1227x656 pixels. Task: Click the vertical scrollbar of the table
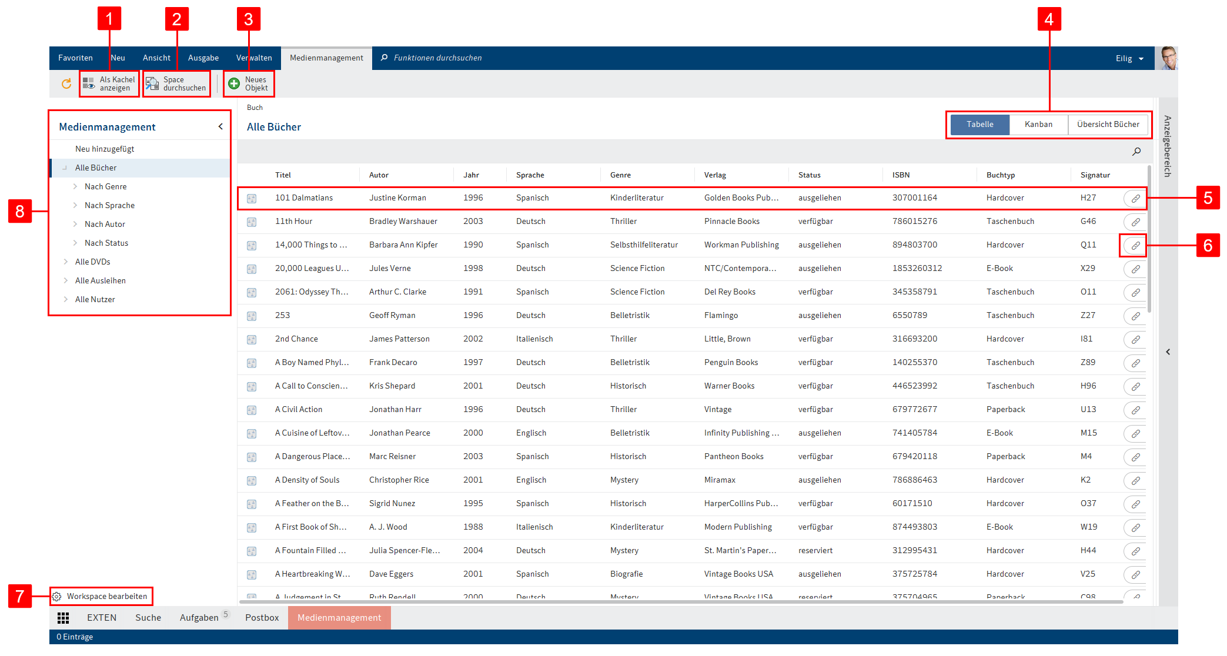1149,240
